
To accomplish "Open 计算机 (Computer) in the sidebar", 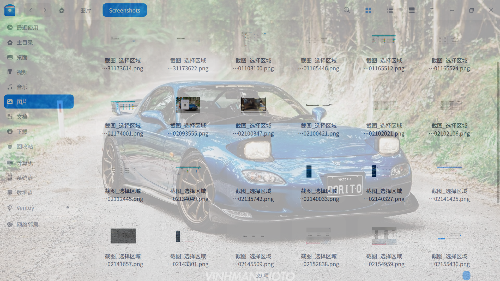I will (39, 163).
